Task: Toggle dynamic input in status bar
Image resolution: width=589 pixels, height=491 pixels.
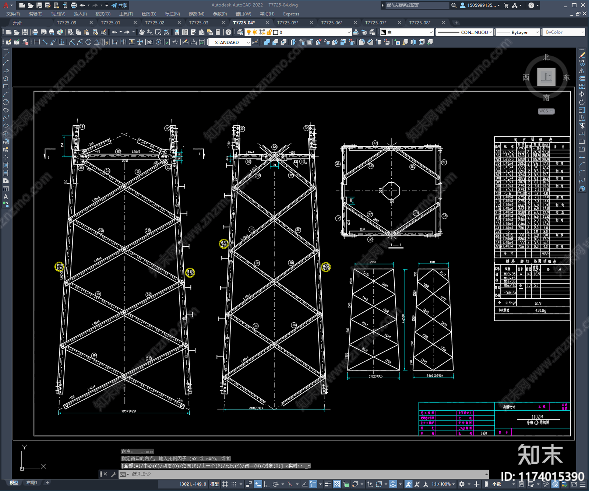Action: [258, 484]
